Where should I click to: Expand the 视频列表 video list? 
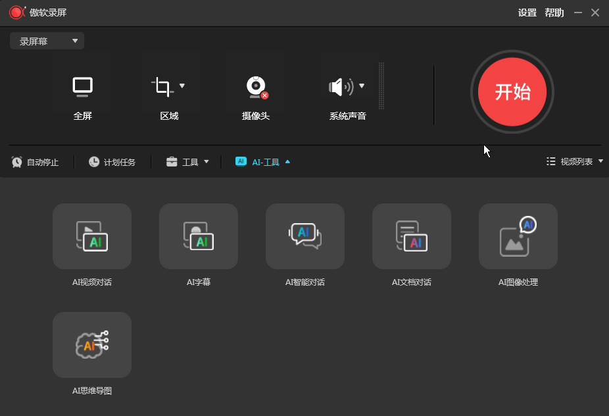click(x=575, y=161)
